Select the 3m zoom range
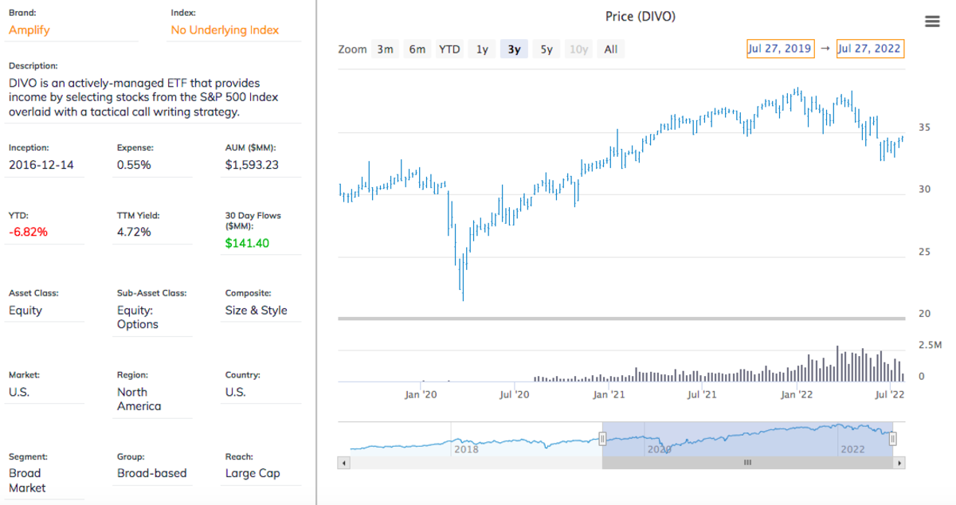956x505 pixels. (386, 49)
